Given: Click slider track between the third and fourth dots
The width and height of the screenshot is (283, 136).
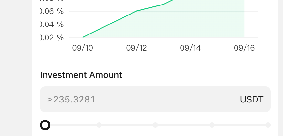Looking at the screenshot, I should (183, 125).
